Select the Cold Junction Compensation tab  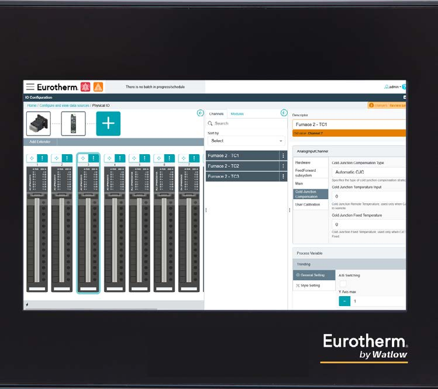[311, 194]
